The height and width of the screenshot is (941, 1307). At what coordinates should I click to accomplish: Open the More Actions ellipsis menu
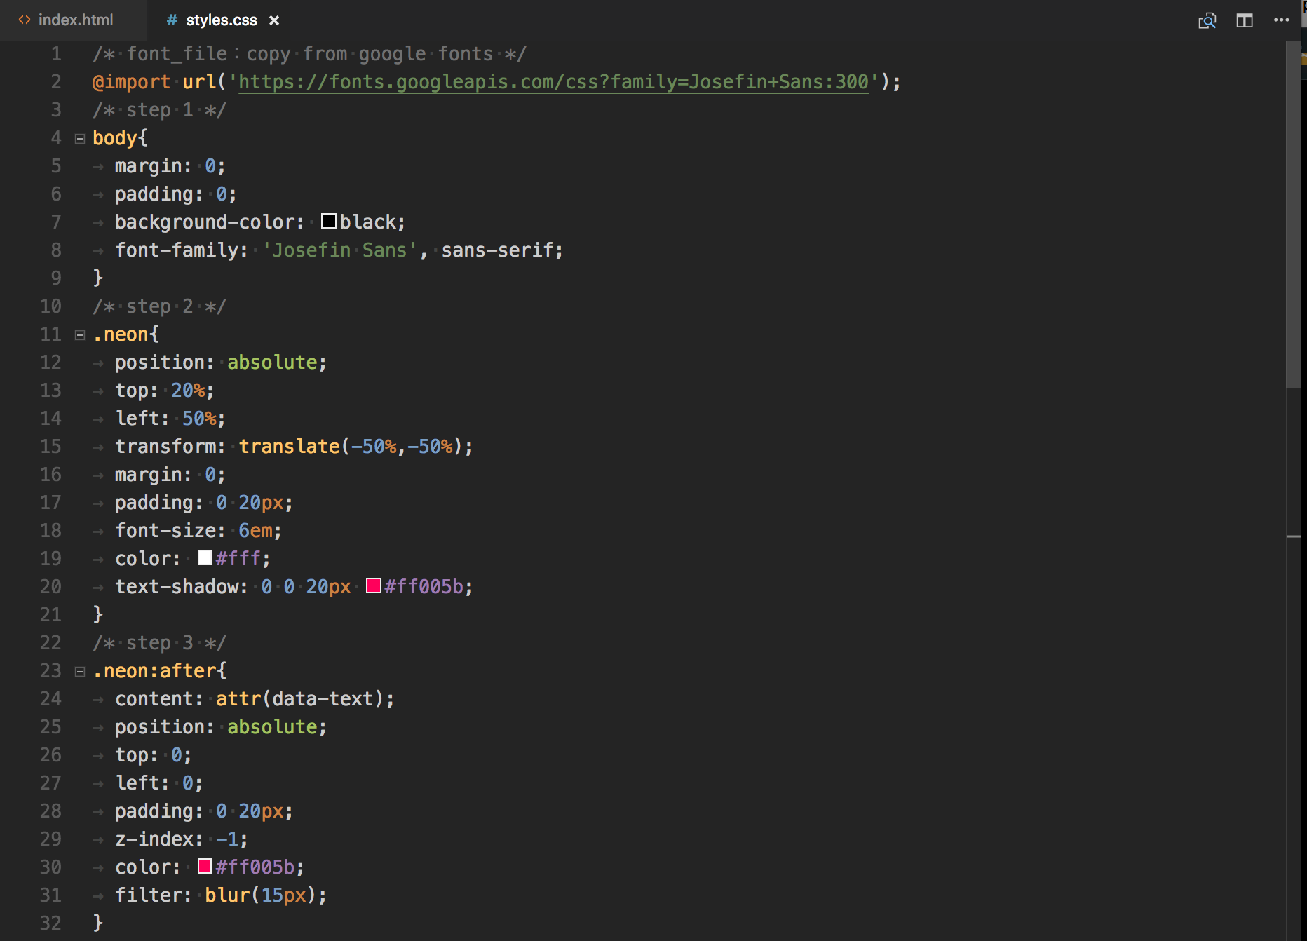coord(1281,20)
